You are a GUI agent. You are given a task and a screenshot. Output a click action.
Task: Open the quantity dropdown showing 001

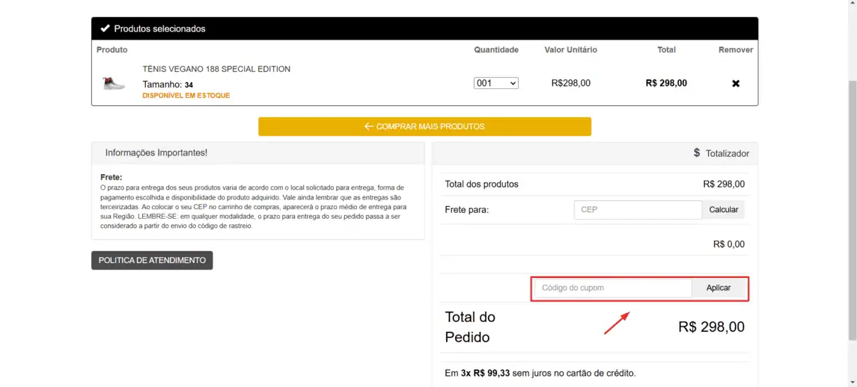pos(495,83)
